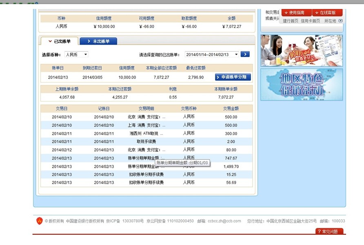Open the dining discount promotional banner

click(x=301, y=50)
